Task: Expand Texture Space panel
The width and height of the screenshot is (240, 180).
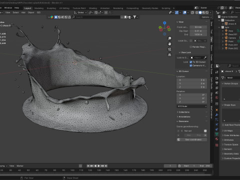Action: tap(230, 144)
